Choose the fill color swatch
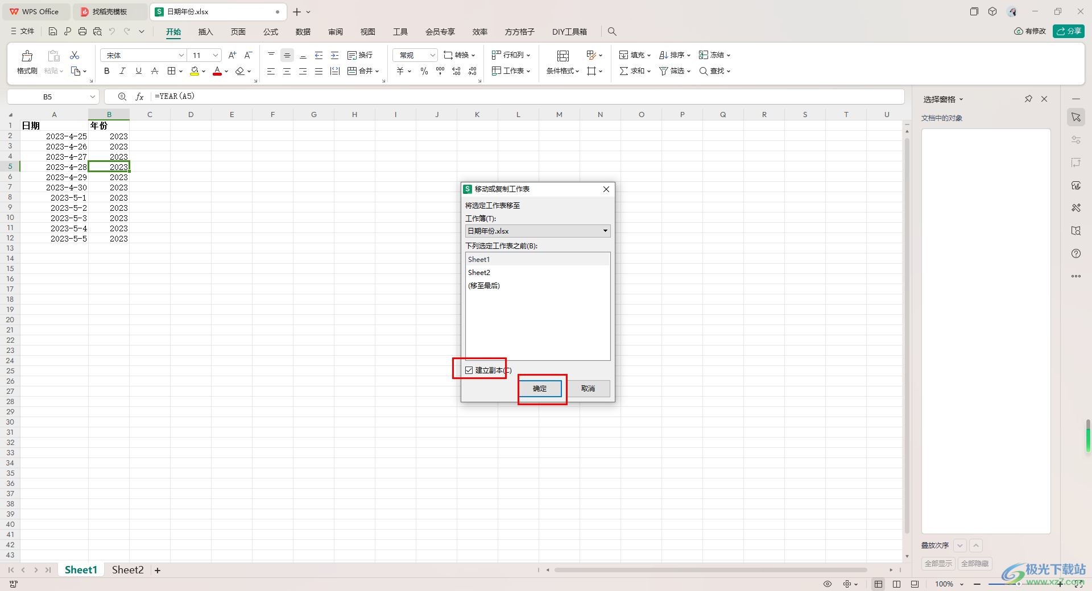Screen dimensions: 1092x591 pyautogui.click(x=195, y=71)
